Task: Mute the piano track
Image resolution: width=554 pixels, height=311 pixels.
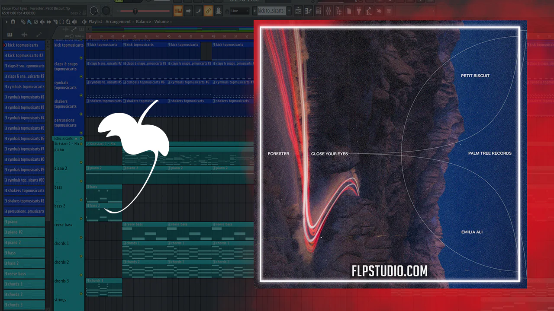Action: pyautogui.click(x=81, y=162)
